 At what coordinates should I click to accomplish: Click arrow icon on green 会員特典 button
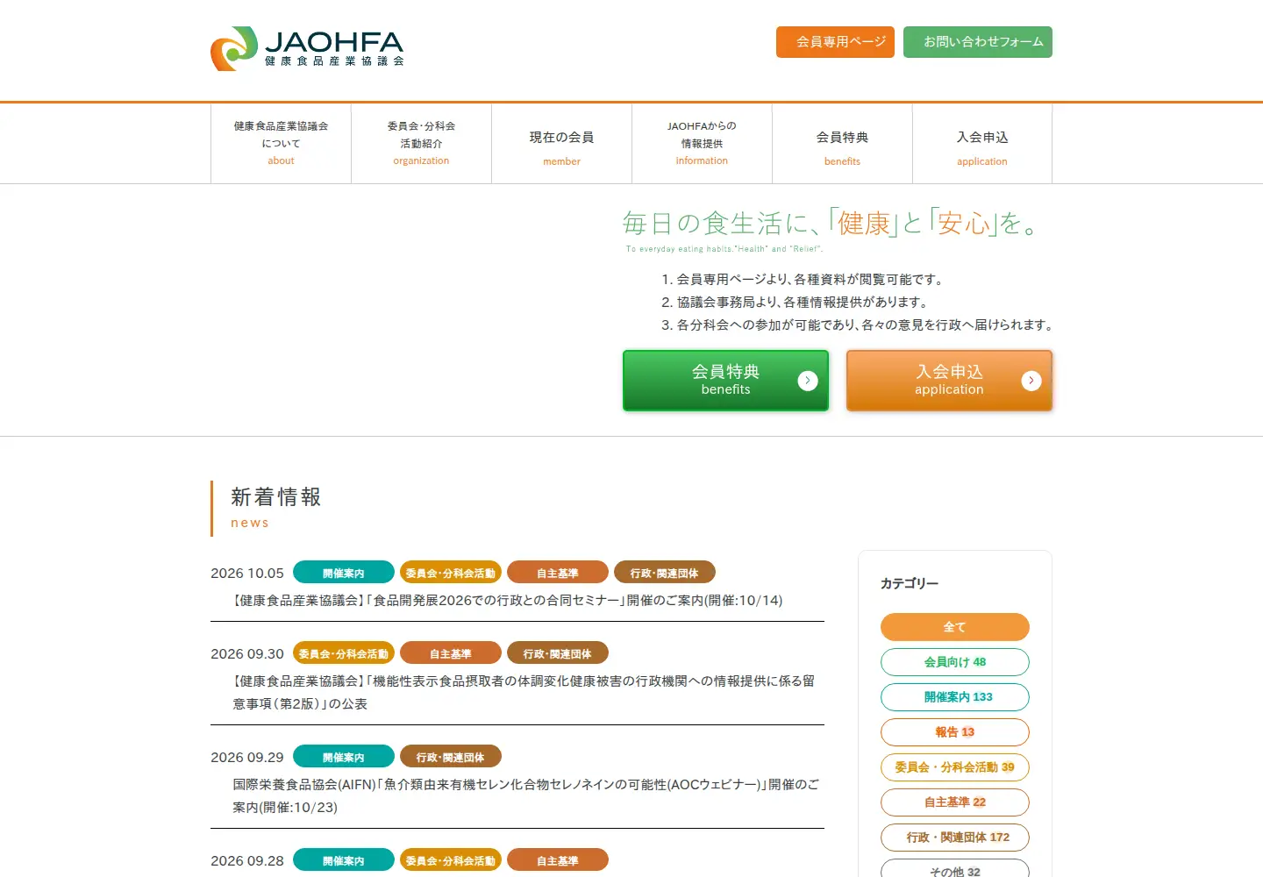[x=808, y=381]
